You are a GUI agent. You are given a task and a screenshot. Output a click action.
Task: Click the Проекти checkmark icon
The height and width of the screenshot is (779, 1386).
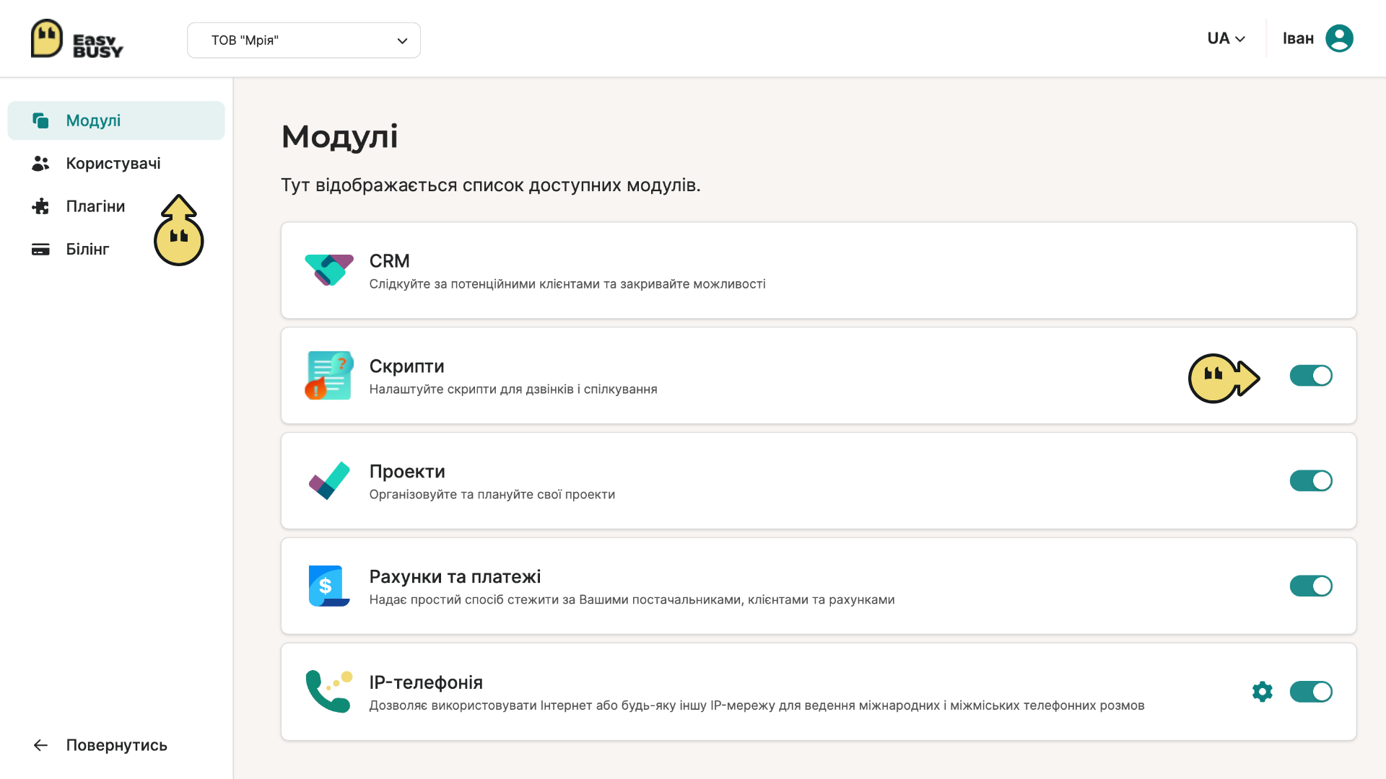tap(329, 480)
